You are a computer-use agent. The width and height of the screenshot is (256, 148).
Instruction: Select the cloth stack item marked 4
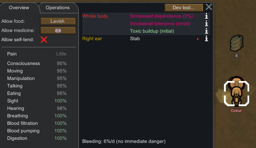click(237, 43)
